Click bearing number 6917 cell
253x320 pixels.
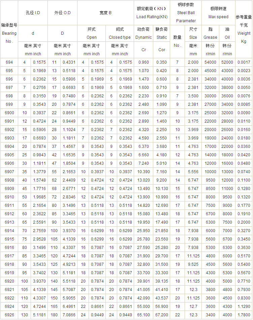9,256
